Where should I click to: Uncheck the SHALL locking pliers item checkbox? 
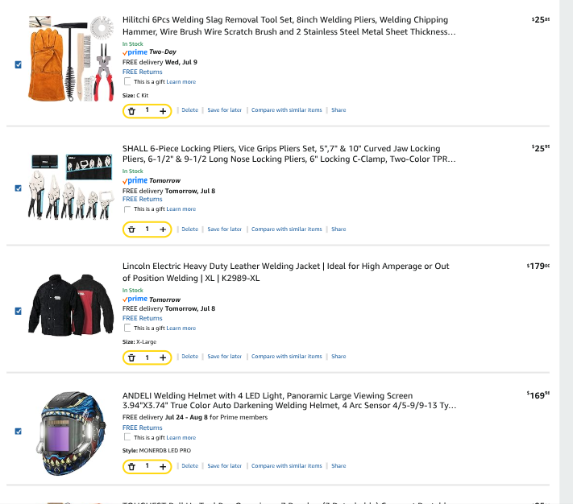[19, 188]
